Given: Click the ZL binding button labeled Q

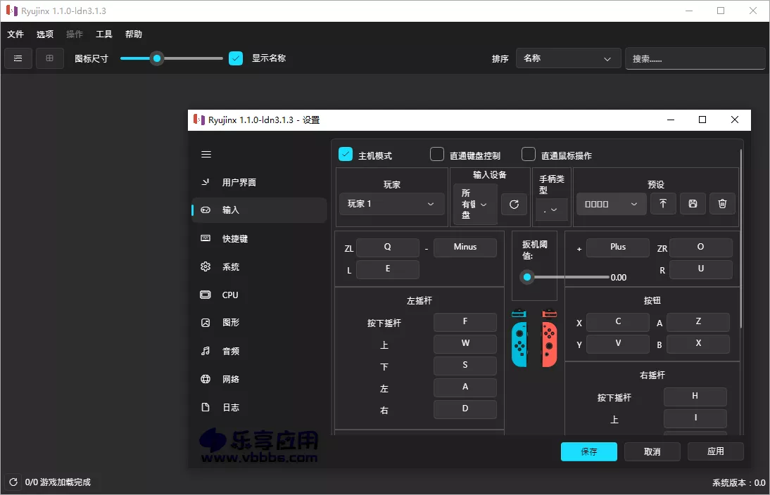Looking at the screenshot, I should pyautogui.click(x=388, y=247).
